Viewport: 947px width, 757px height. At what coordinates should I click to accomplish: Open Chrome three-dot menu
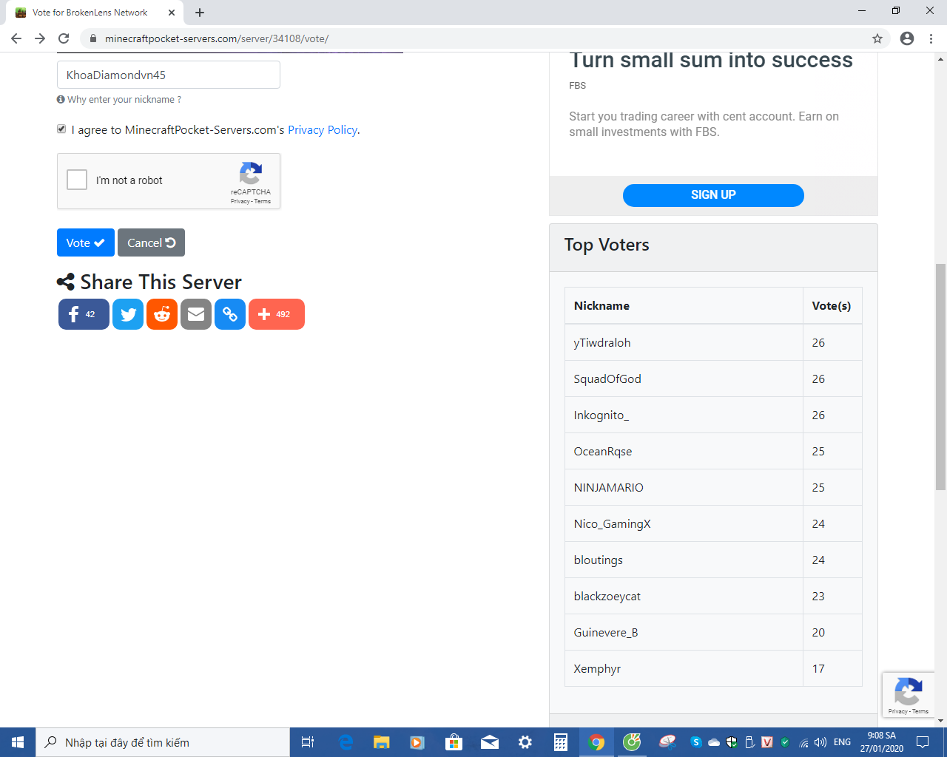(931, 38)
